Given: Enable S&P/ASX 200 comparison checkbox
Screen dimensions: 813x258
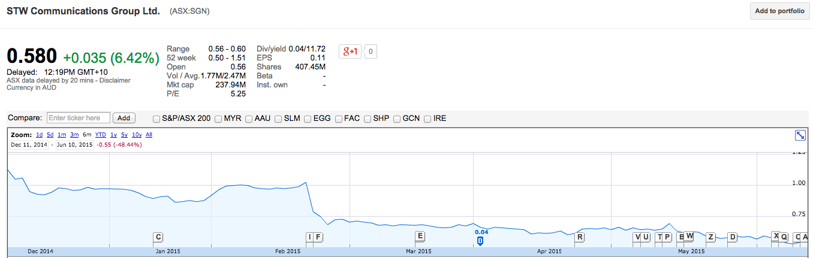Looking at the screenshot, I should [156, 119].
